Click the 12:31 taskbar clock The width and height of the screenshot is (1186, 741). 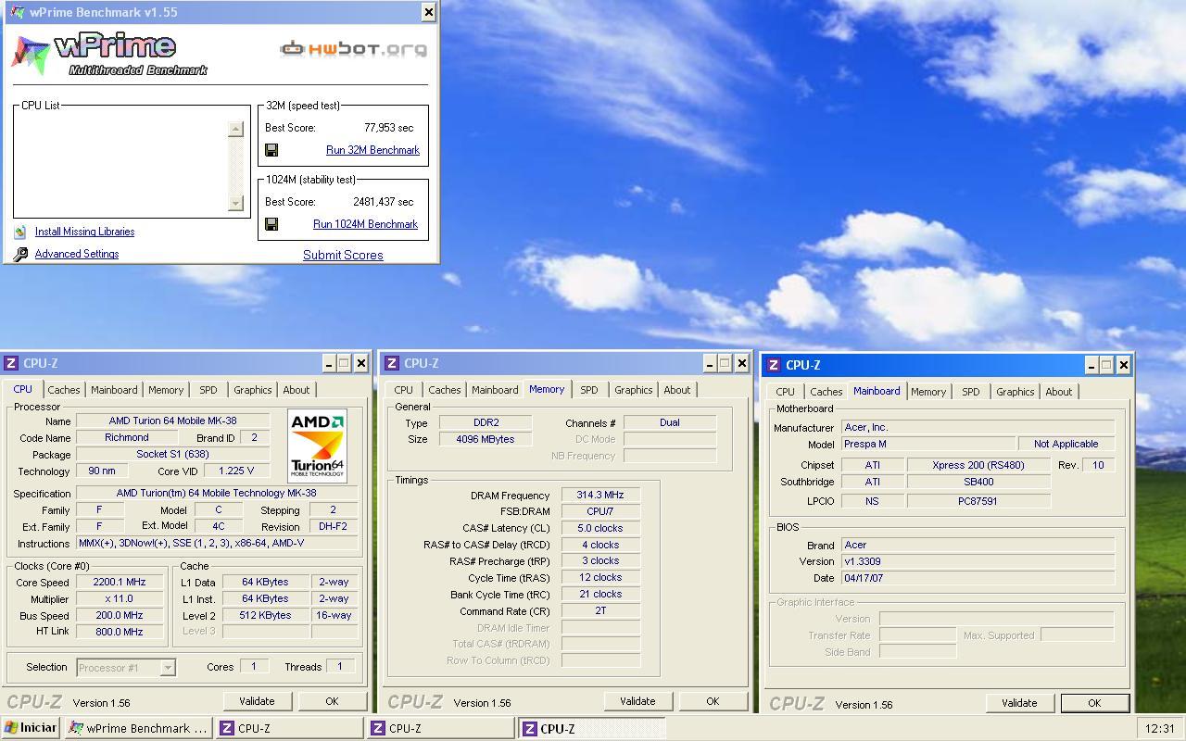[1159, 728]
